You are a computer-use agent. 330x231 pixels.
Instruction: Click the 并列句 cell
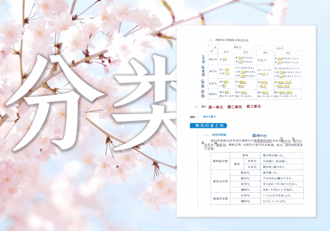click(x=252, y=161)
